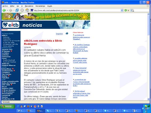Open 'Radio Euskadi' sidebar link
Screen dimensions: 151x113
[9, 60]
